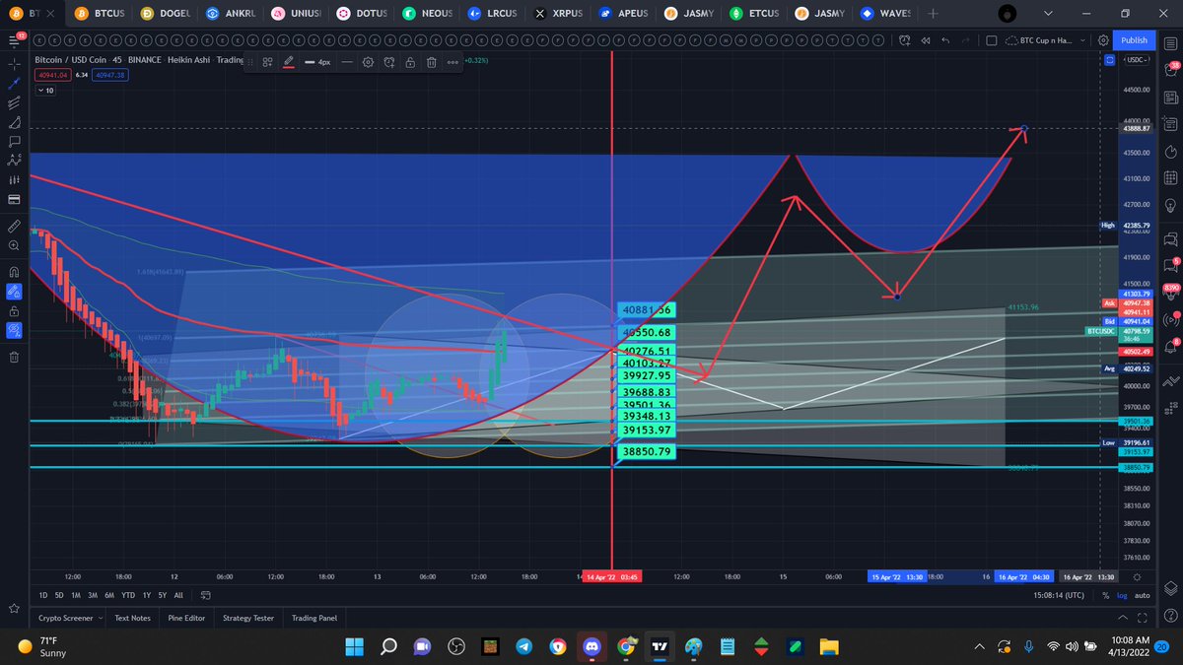Open line color pencil in floating toolbar
The height and width of the screenshot is (665, 1183).
pos(289,61)
